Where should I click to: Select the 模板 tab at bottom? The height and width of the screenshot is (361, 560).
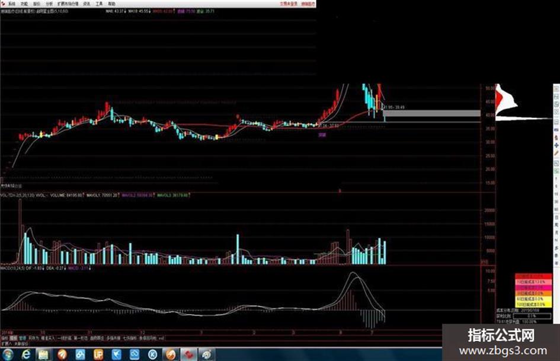pyautogui.click(x=14, y=338)
